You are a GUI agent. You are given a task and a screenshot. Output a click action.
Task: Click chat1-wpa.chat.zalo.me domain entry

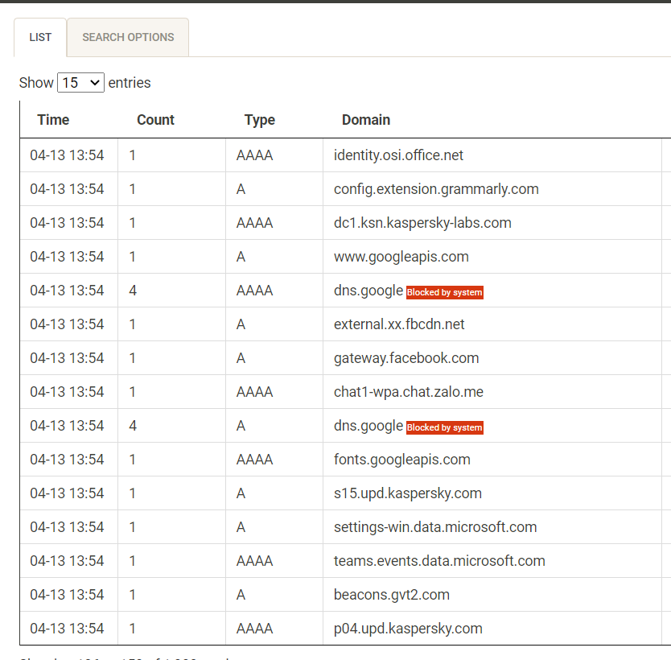[408, 392]
